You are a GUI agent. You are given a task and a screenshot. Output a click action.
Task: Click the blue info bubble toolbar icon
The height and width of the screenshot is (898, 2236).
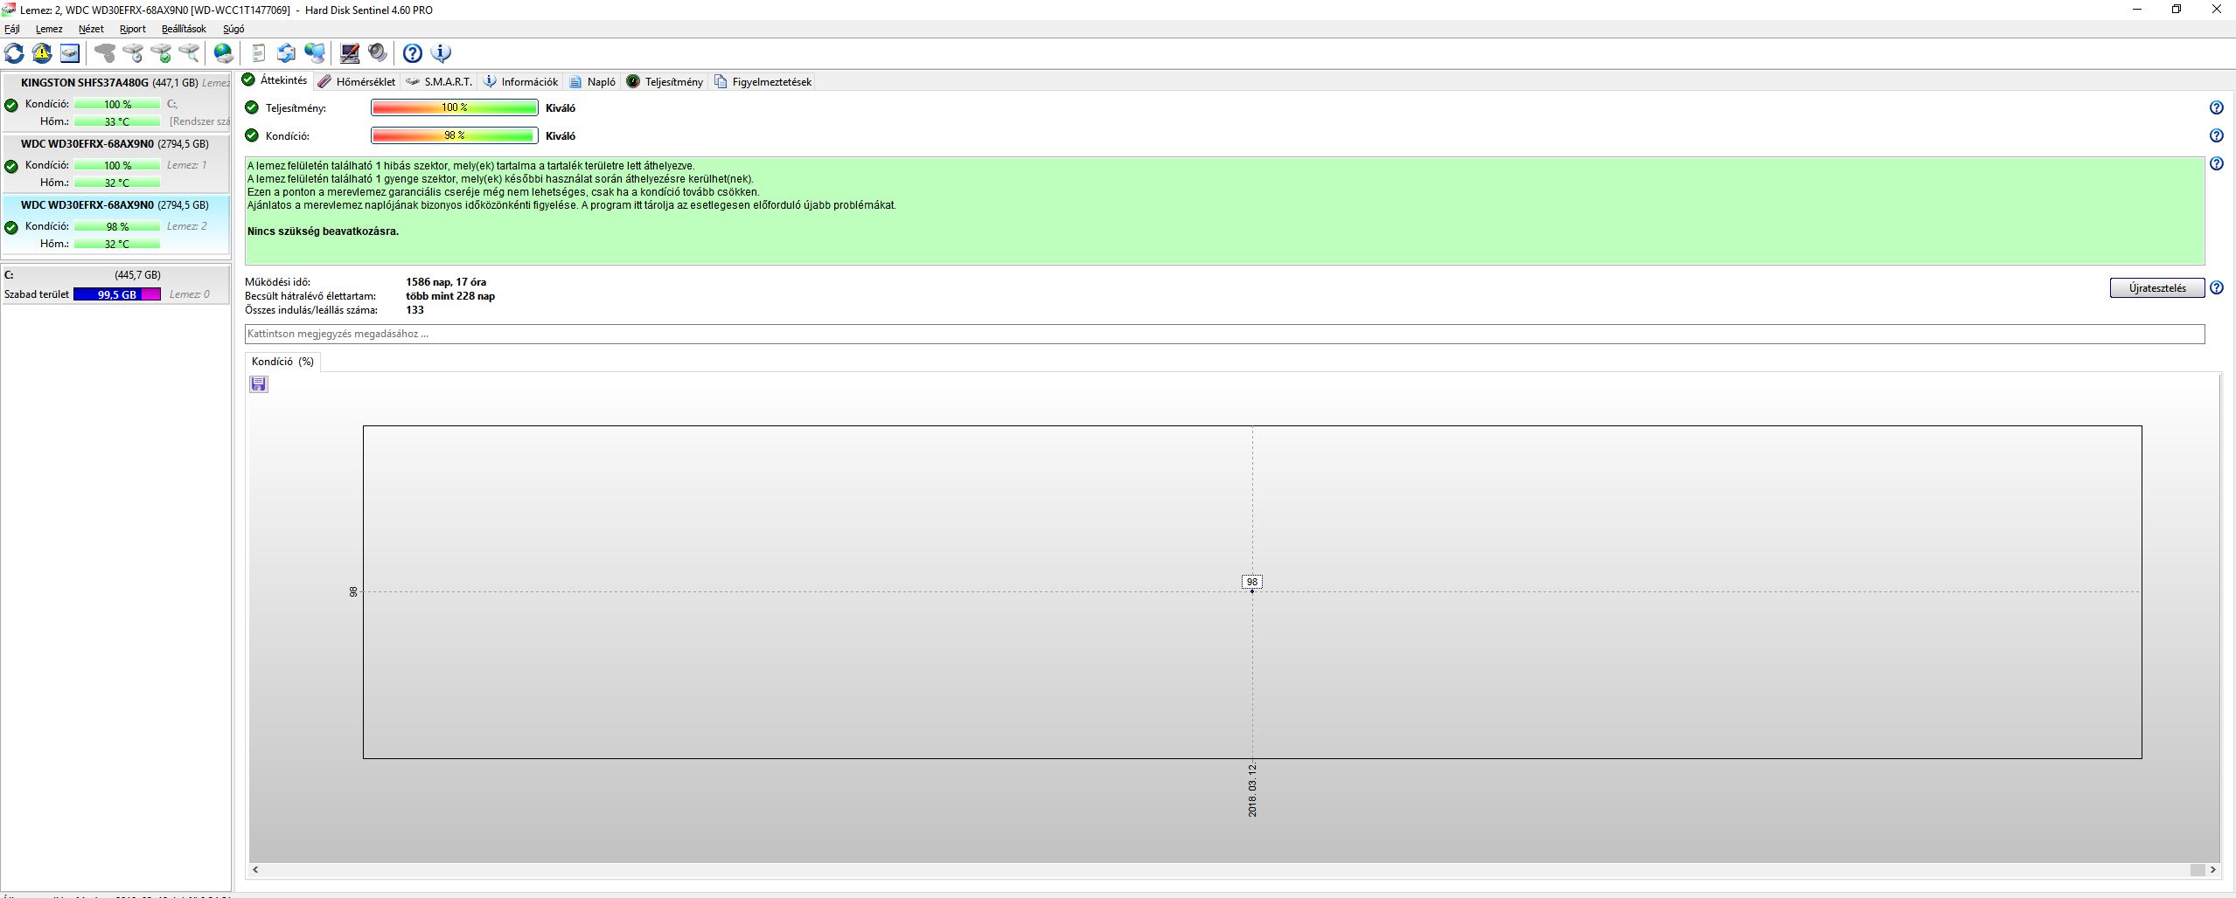coord(441,53)
